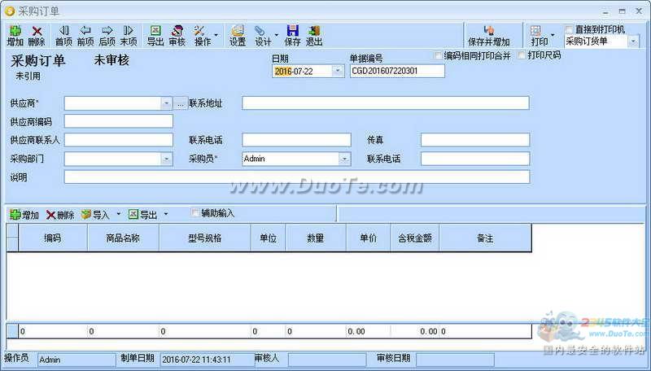The image size is (651, 371).
Task: Open the 日期 date picker dropdown
Action: 338,72
